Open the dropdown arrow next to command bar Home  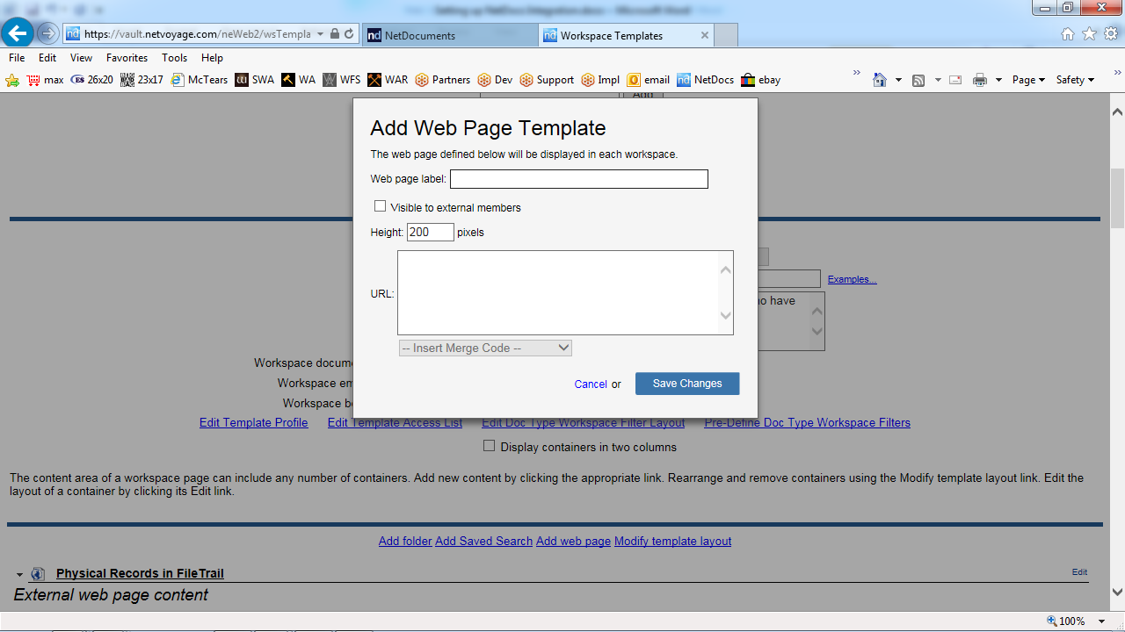coord(898,80)
